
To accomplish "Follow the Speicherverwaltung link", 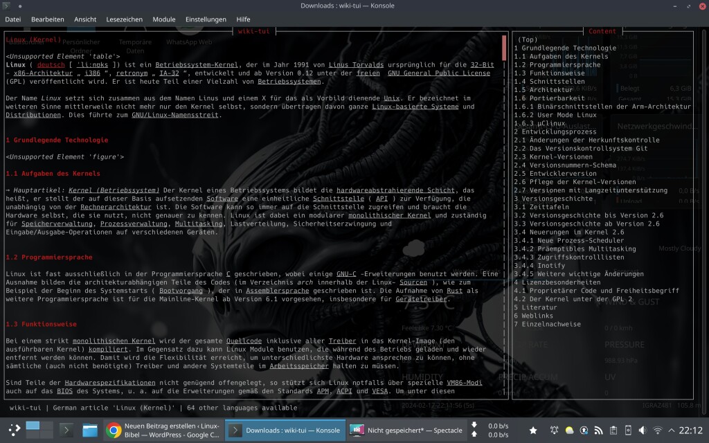I will [57, 224].
